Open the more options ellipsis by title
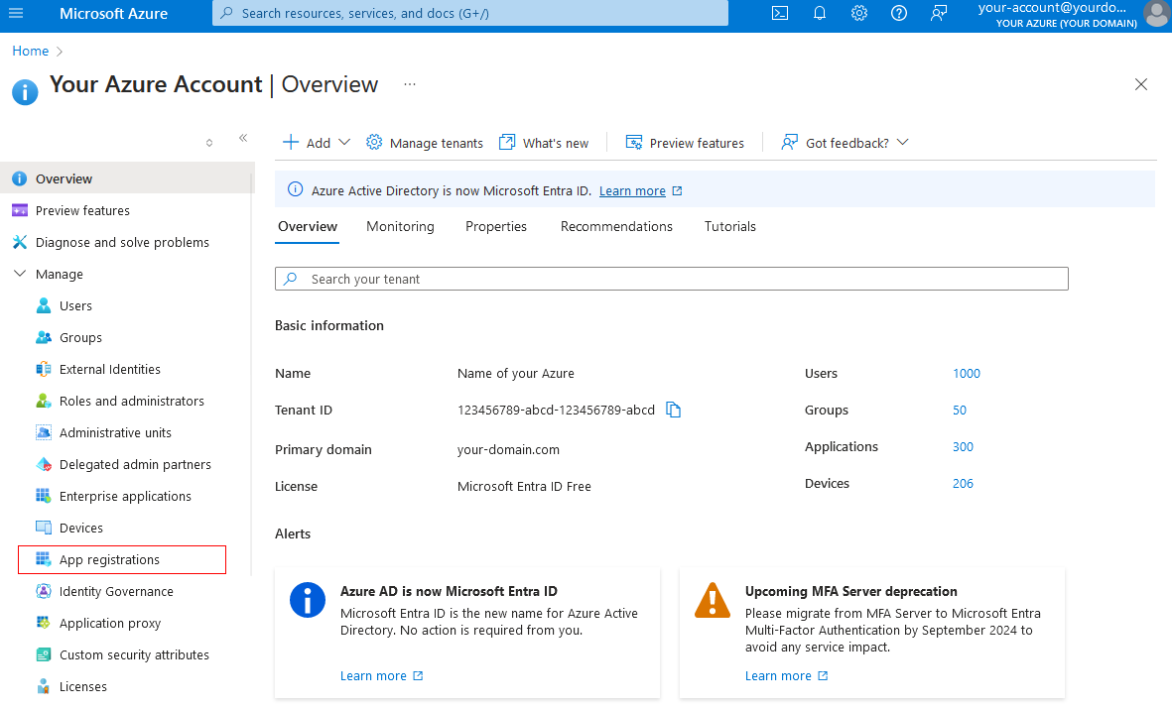 pos(410,84)
